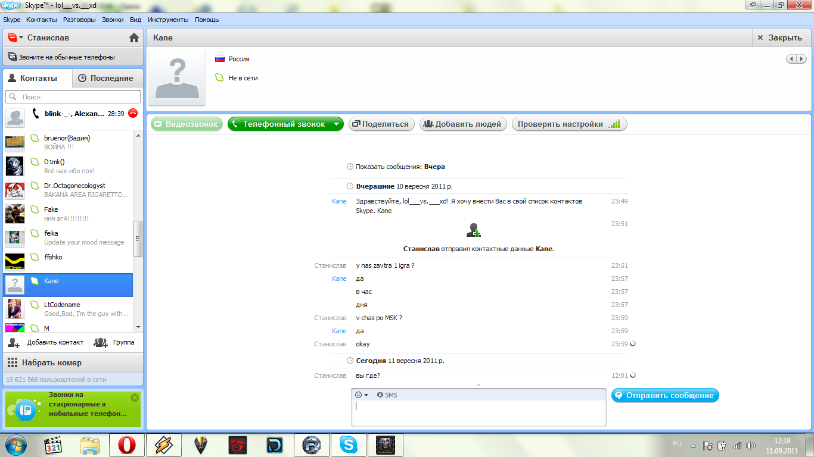Open Winamp from the taskbar

(x=163, y=445)
